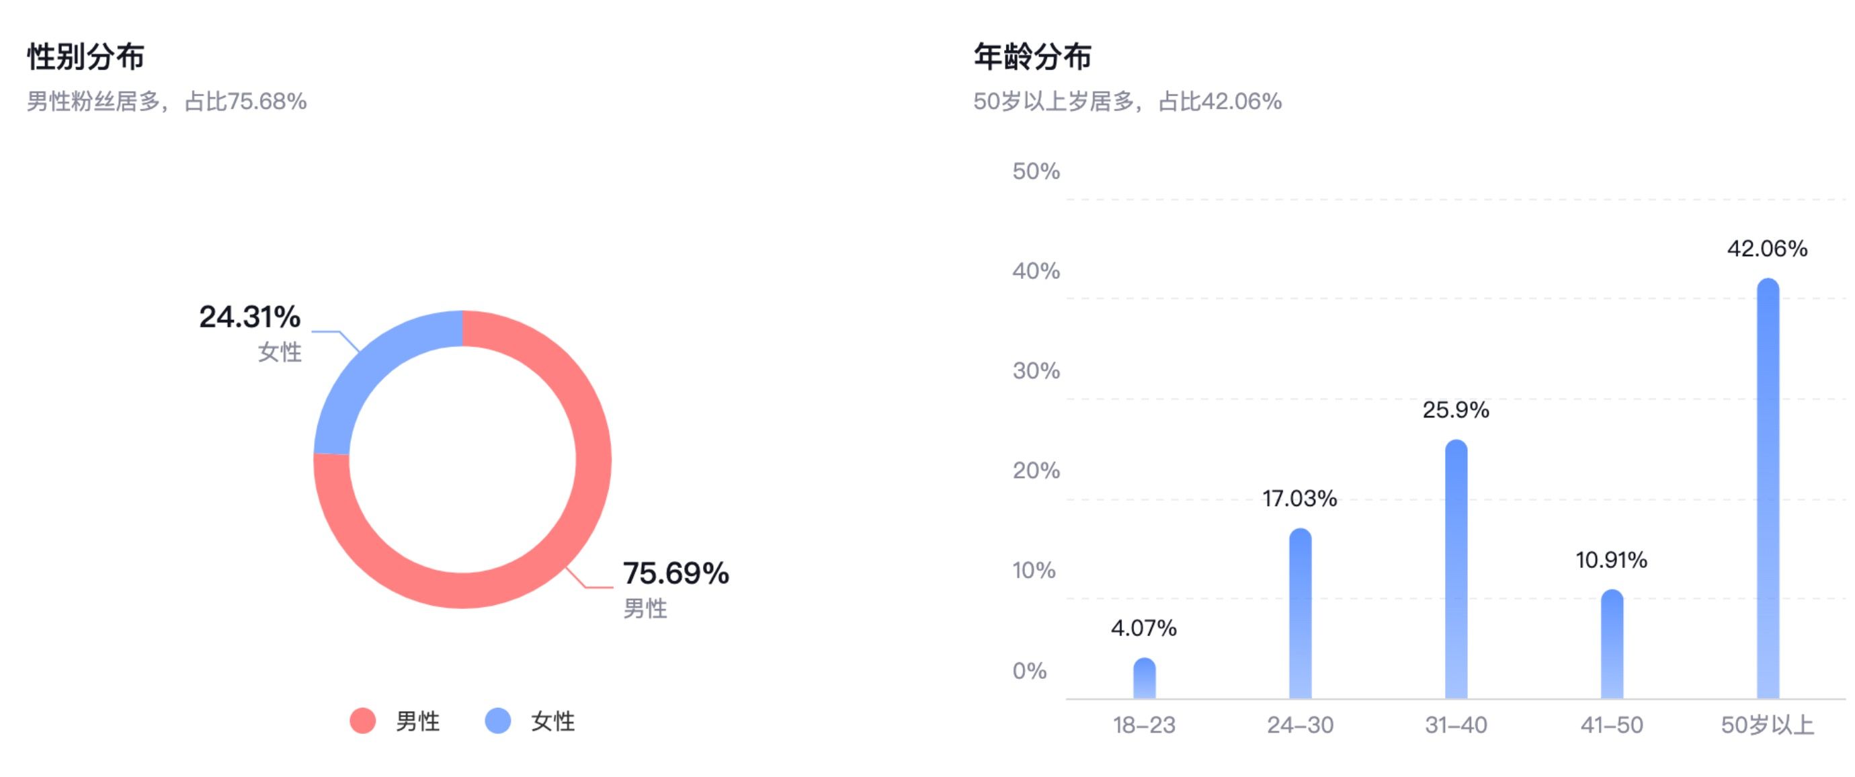Click the 42.06% bar value label
The height and width of the screenshot is (777, 1855).
click(1767, 249)
